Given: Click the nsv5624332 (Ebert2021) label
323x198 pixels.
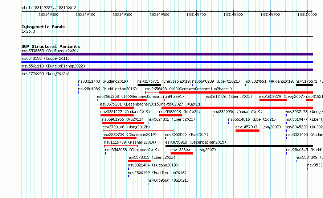Looking at the screenshot, I should (x=171, y=119).
